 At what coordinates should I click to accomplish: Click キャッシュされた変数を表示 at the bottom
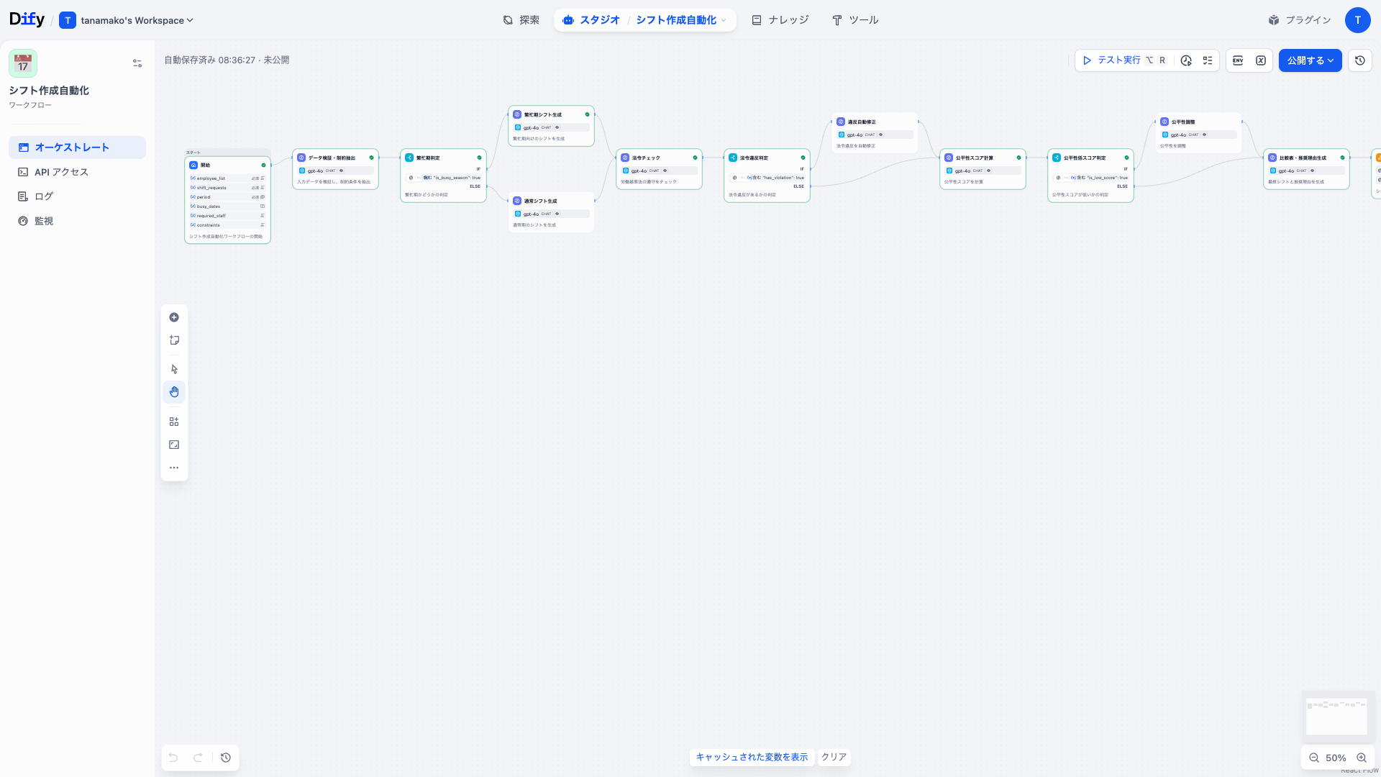click(752, 757)
